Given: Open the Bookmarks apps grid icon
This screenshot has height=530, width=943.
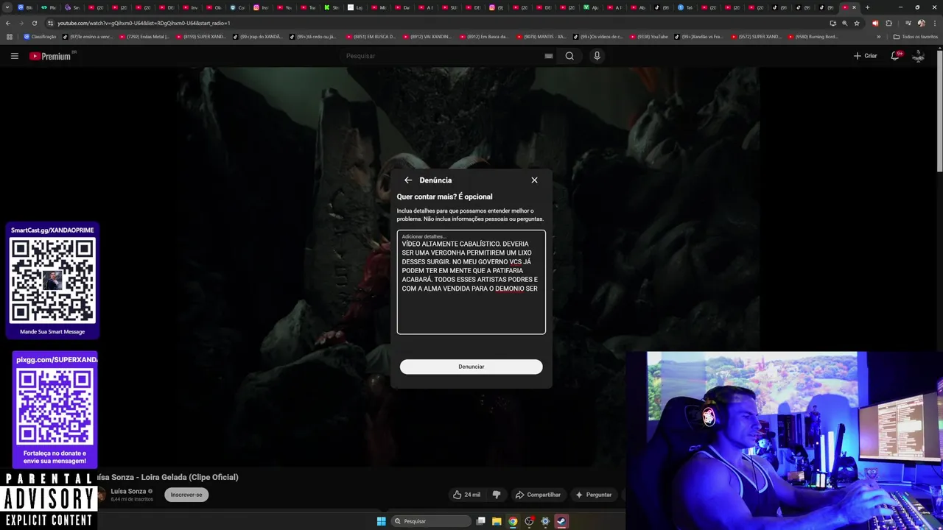Looking at the screenshot, I should pos(10,36).
